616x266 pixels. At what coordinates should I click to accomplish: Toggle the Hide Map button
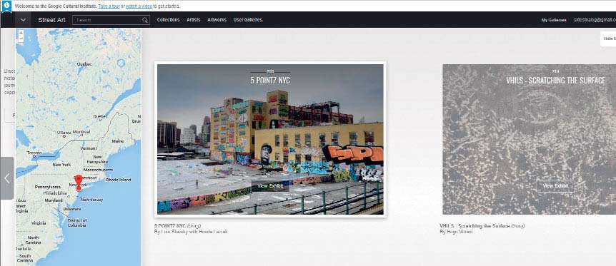[x=609, y=39]
